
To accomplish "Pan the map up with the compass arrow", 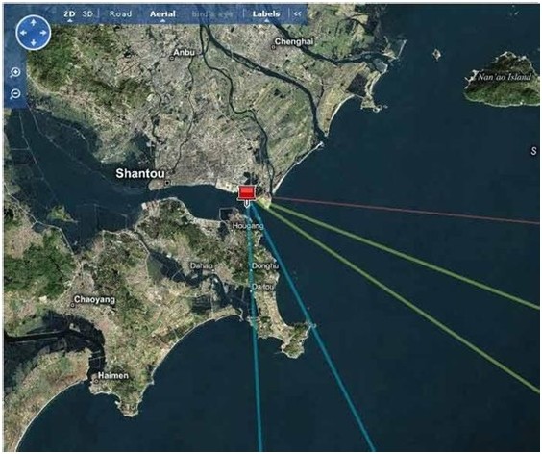I will click(34, 22).
